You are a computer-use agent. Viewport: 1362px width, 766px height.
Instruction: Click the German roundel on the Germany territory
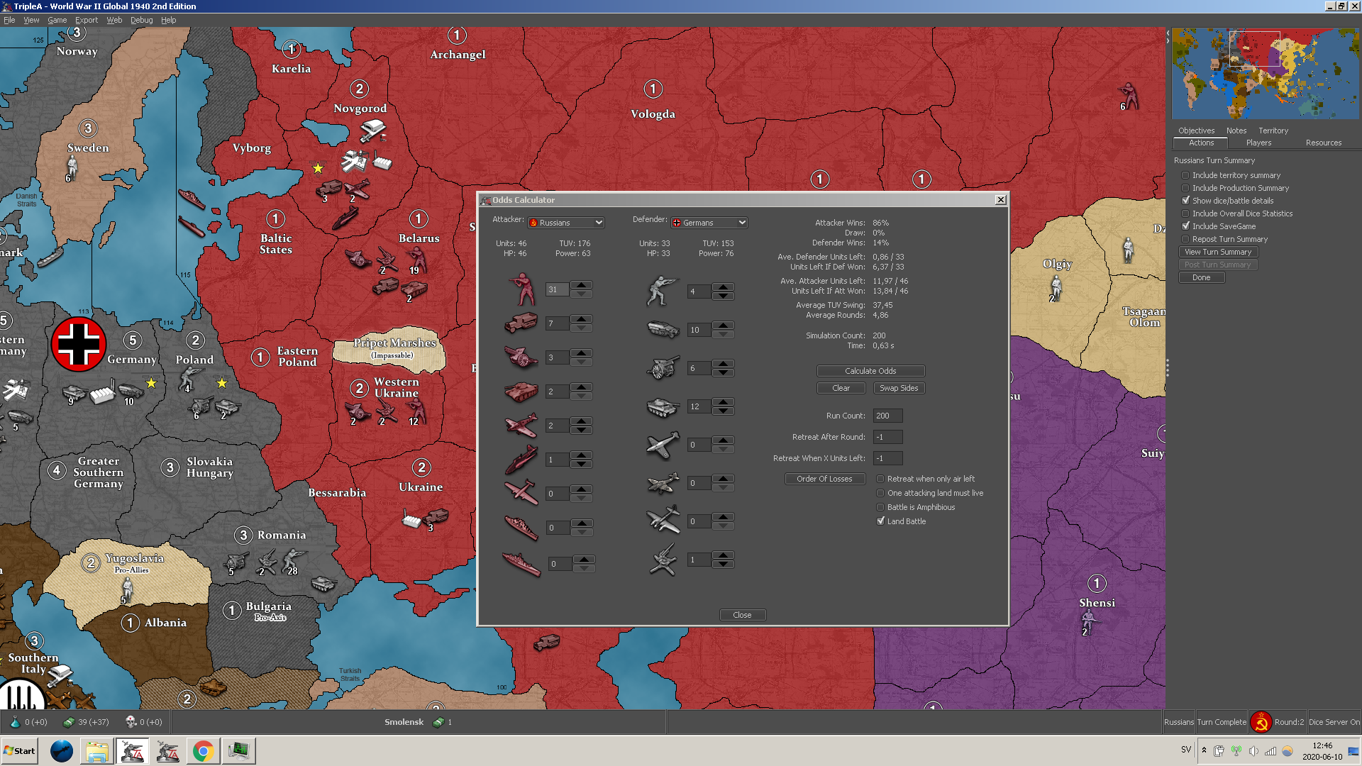79,345
